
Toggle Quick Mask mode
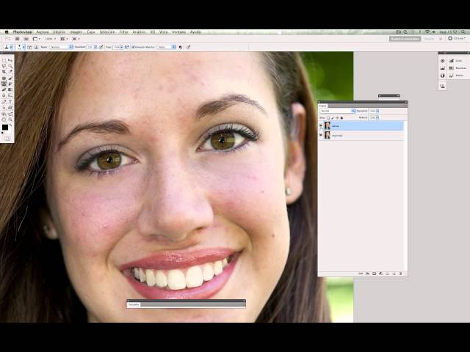pyautogui.click(x=7, y=139)
